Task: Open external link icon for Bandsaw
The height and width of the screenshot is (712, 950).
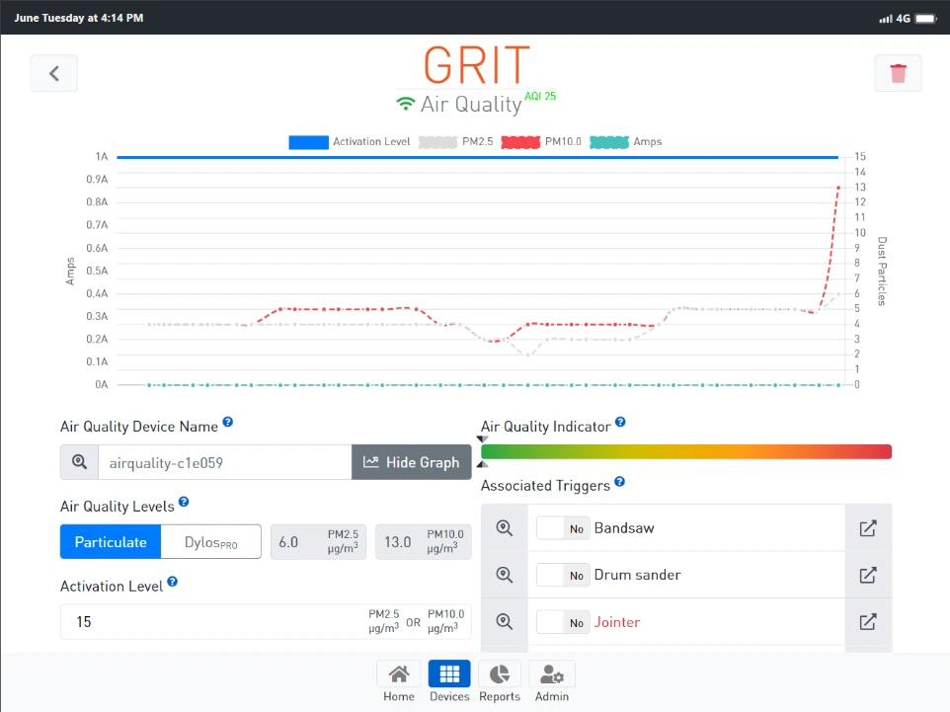Action: (868, 528)
